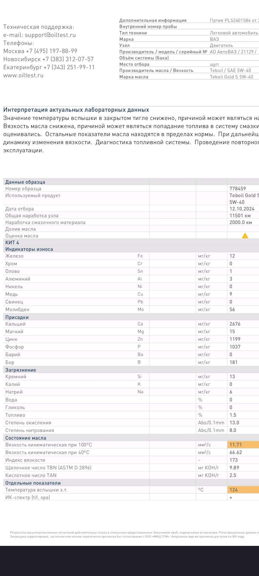Viewport: 259px width, 576px height.
Task: Click the highlighted viscosity value 11.71
Action: coord(236,445)
